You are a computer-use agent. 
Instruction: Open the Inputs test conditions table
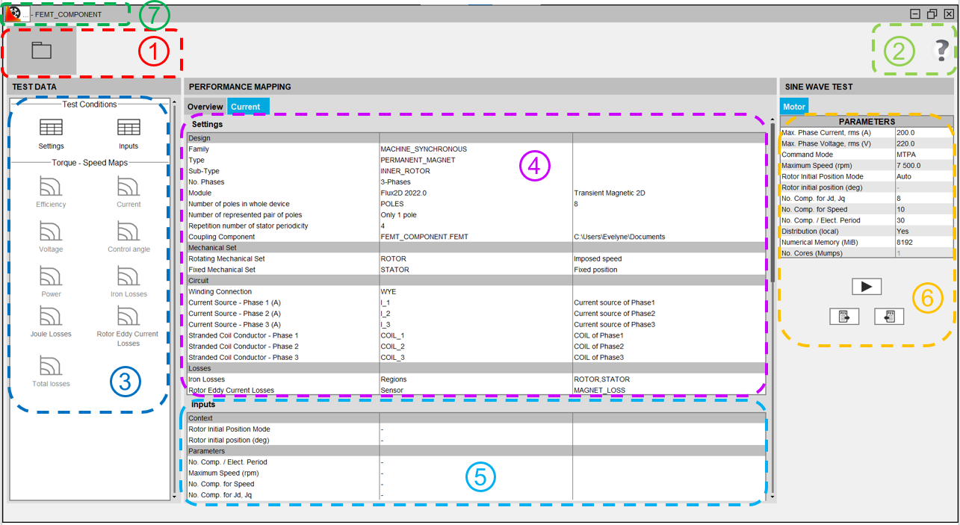pyautogui.click(x=128, y=133)
